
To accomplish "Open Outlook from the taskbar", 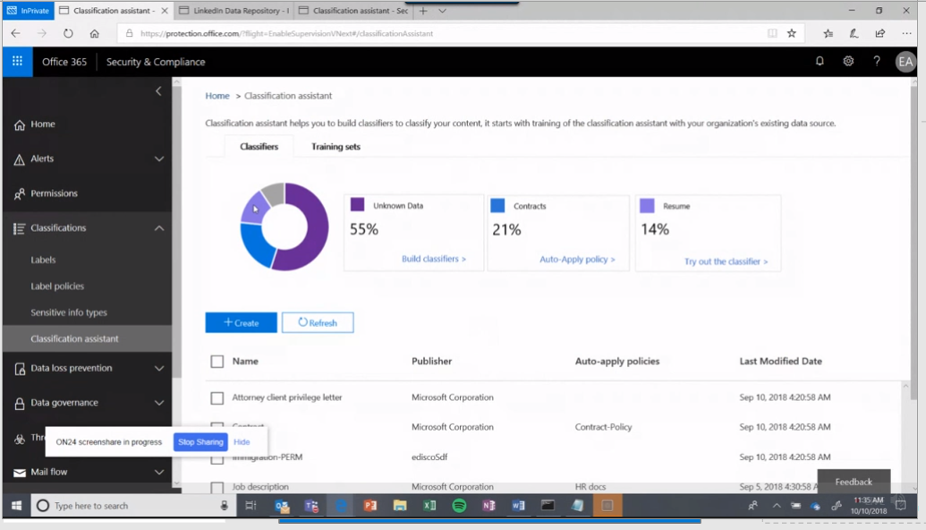I will (x=283, y=506).
